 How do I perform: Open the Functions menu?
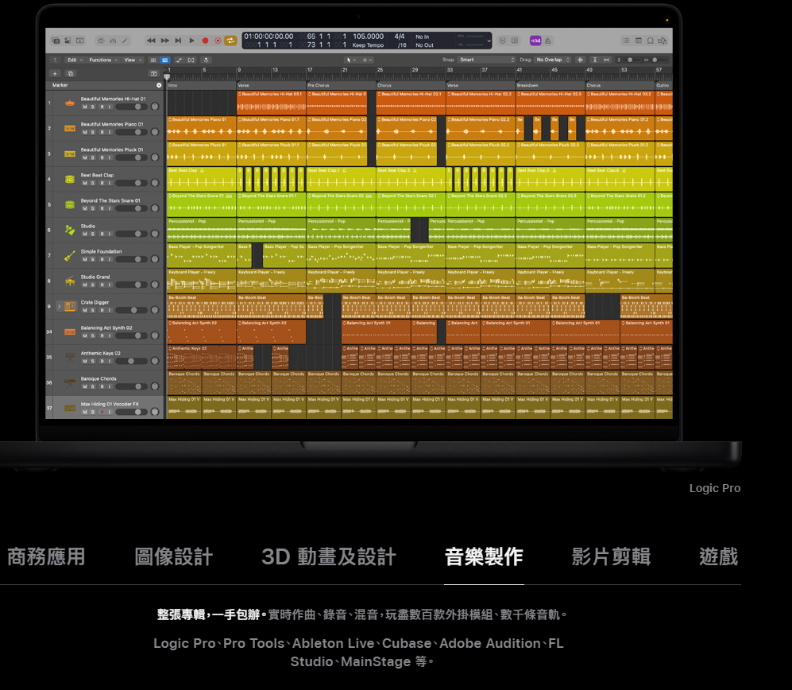[x=102, y=60]
